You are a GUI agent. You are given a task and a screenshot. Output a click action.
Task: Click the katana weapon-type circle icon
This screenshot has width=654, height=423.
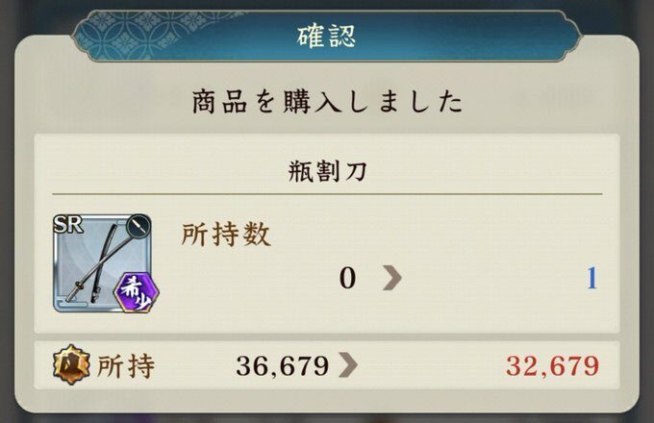(x=138, y=226)
